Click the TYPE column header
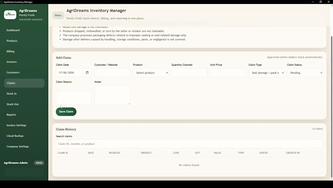 coord(241,153)
